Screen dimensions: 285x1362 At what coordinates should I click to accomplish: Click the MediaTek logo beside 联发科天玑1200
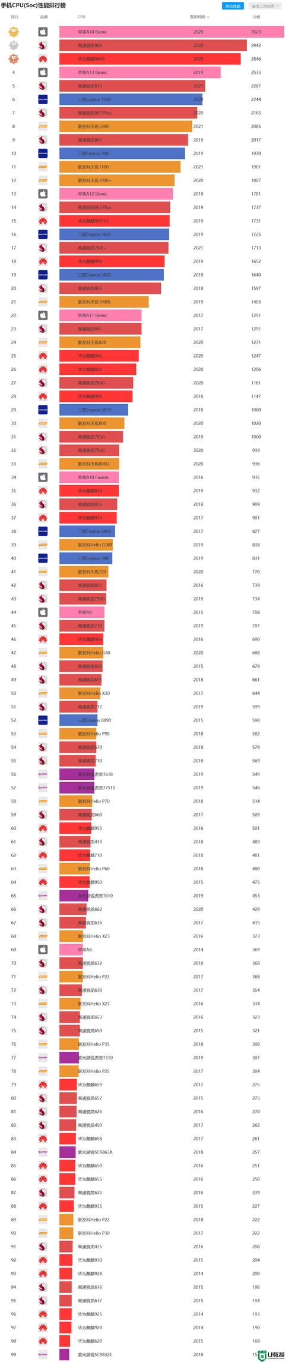click(x=43, y=126)
